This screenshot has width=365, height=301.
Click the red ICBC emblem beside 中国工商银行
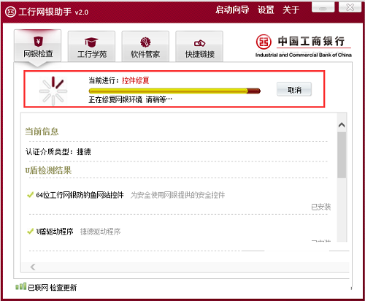(x=264, y=42)
